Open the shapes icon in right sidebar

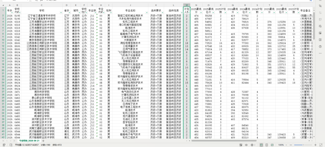point(320,26)
